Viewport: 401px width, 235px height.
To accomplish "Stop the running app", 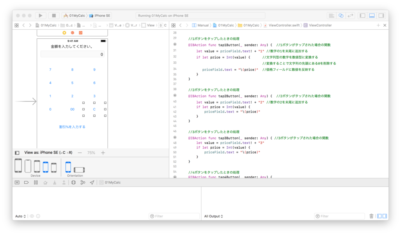I will point(54,16).
